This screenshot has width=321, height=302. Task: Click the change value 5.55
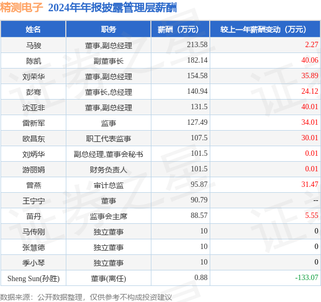point(311,216)
